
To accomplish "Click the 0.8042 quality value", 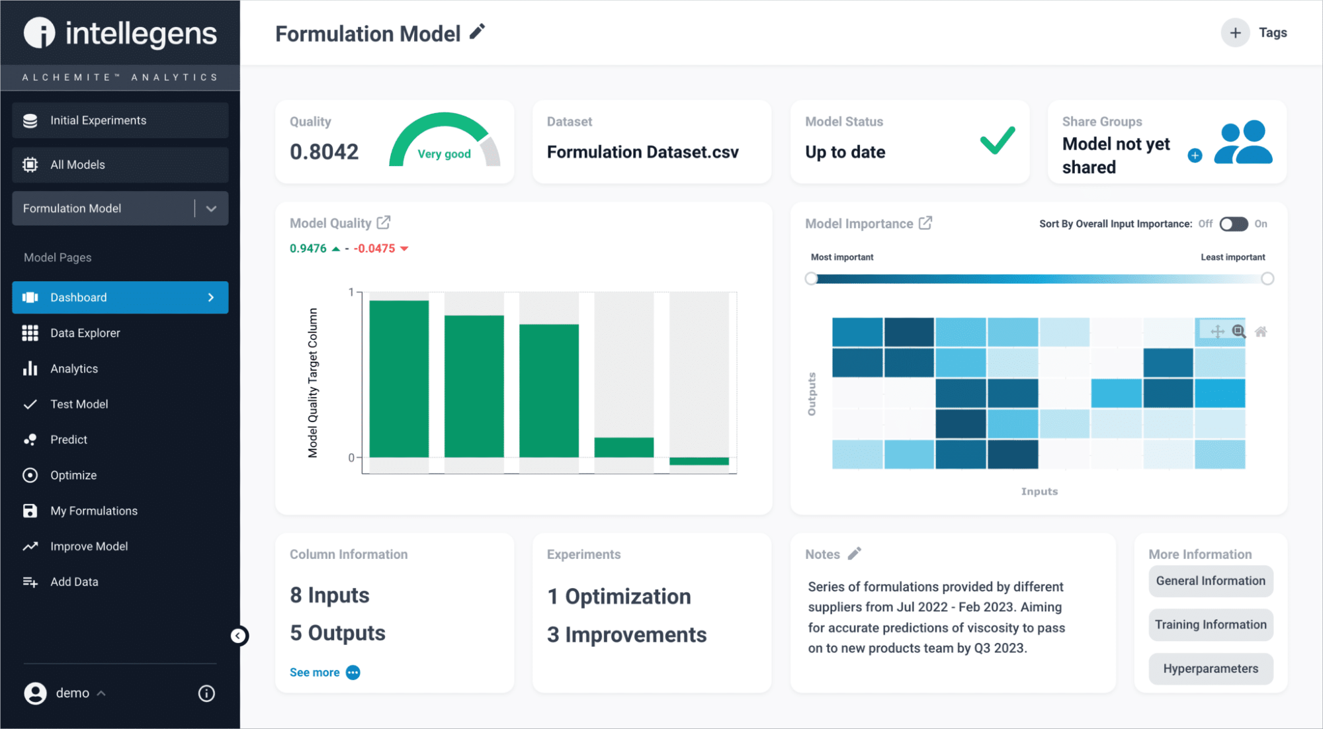I will pos(324,152).
